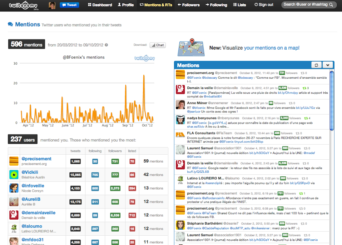Image resolution: width=342 pixels, height=245 pixels.
Task: Click the following column header
Action: pyautogui.click(x=95, y=151)
